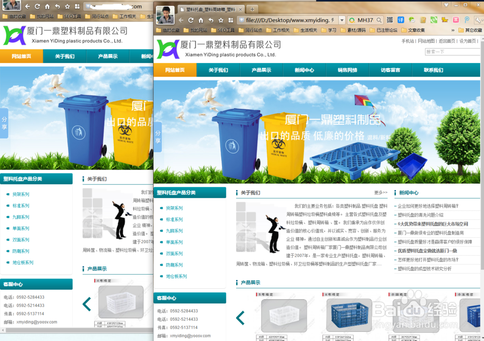Viewport: 484px width, 341px height.
Task: Open 访客留言 nav tab
Action: click(x=391, y=70)
